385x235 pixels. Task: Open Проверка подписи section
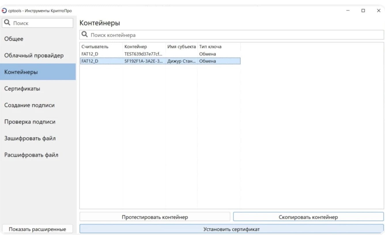tap(30, 122)
